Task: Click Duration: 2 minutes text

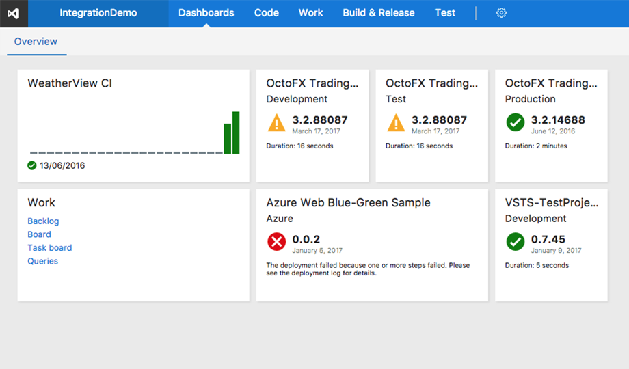Action: 536,146
